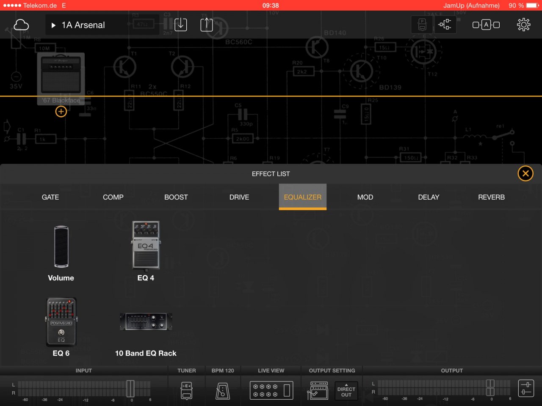Tap the A/B preset compare icon

click(x=486, y=25)
